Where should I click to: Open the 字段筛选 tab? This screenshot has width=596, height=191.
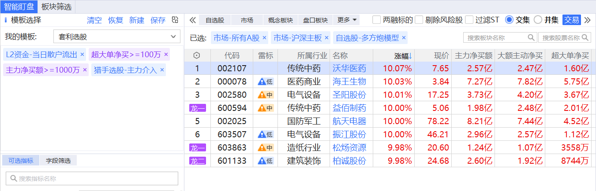point(58,161)
